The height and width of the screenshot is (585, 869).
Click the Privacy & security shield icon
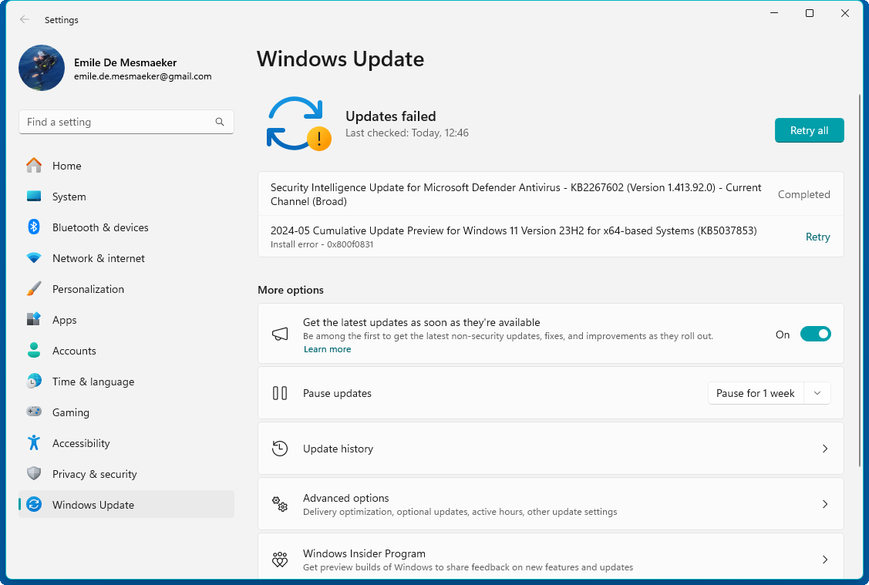click(34, 474)
